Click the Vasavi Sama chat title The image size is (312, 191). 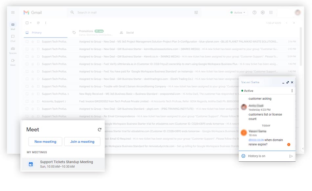(x=250, y=82)
